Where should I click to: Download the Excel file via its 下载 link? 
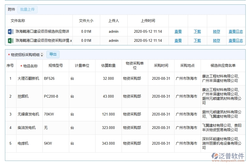point(197,40)
